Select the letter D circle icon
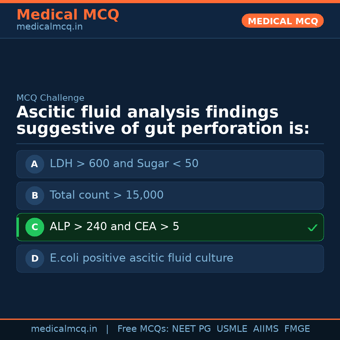Screen dimensions: 340x340 [x=35, y=258]
